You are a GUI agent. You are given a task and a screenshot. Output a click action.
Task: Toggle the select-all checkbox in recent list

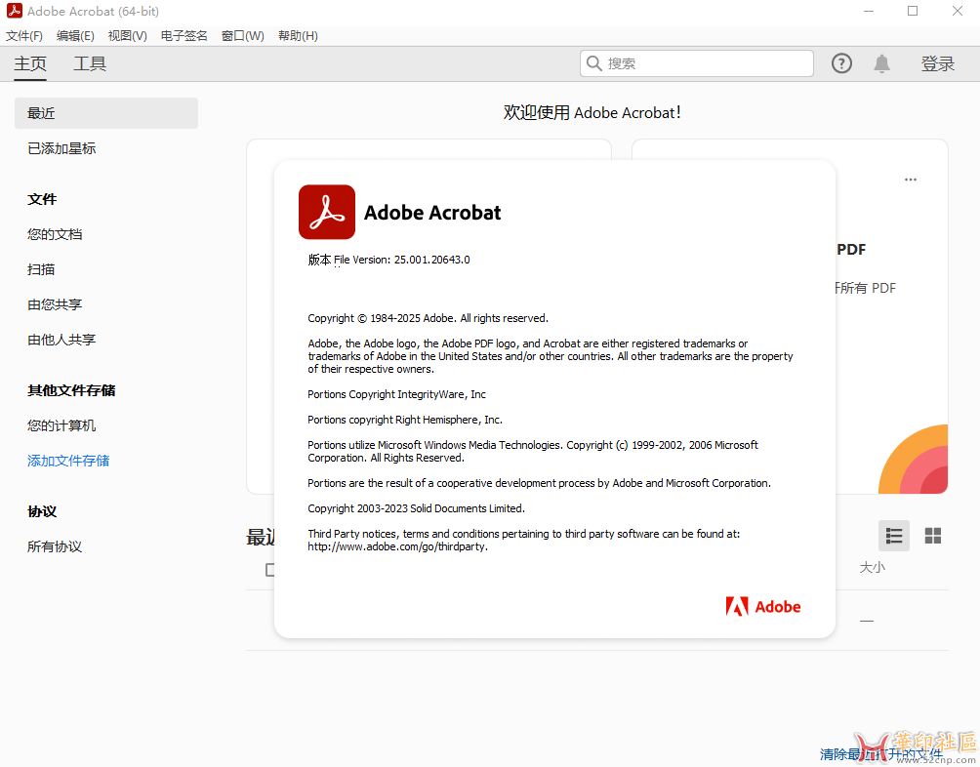point(269,570)
